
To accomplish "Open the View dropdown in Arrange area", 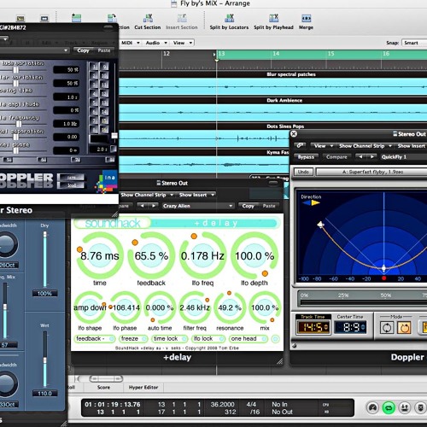I will [x=183, y=43].
